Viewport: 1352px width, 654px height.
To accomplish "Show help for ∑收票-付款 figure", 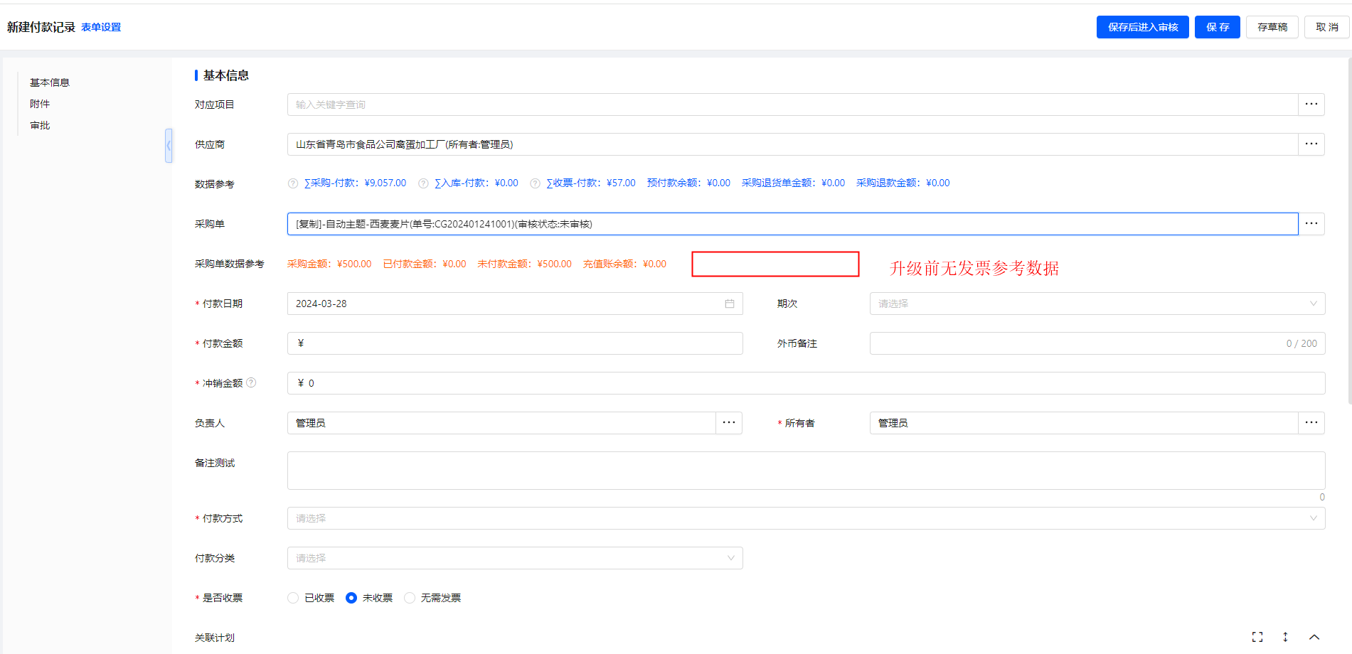I will (x=535, y=183).
